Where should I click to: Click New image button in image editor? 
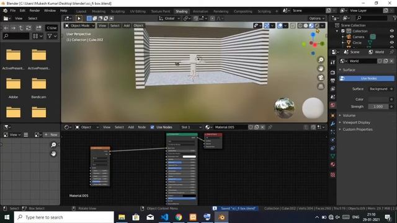(x=51, y=135)
